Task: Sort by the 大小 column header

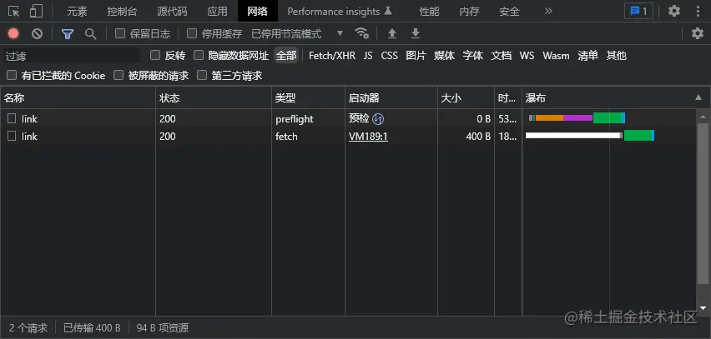Action: pyautogui.click(x=466, y=97)
